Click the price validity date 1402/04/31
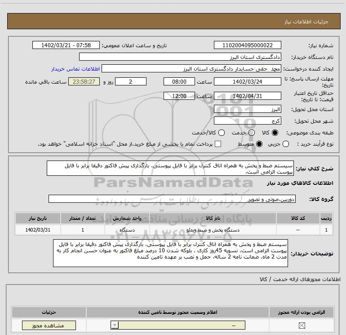The width and height of the screenshot is (346, 335). (247, 96)
